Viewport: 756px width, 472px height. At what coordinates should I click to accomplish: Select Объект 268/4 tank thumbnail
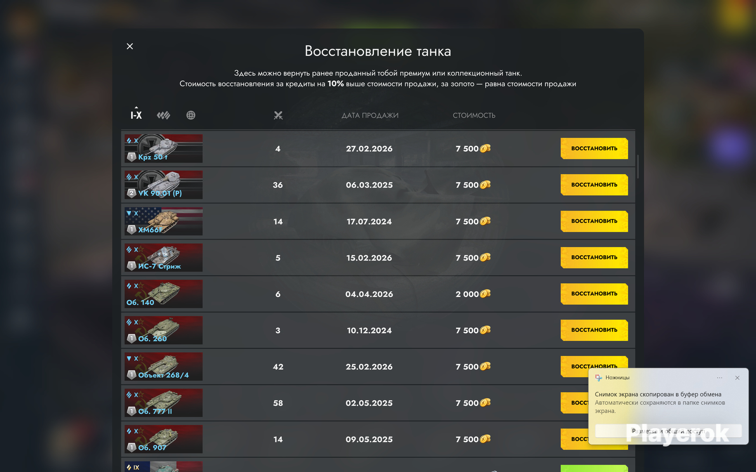coord(163,366)
